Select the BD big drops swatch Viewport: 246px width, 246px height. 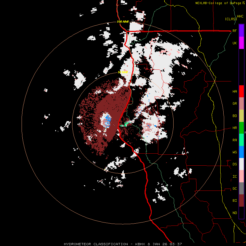(x=241, y=116)
